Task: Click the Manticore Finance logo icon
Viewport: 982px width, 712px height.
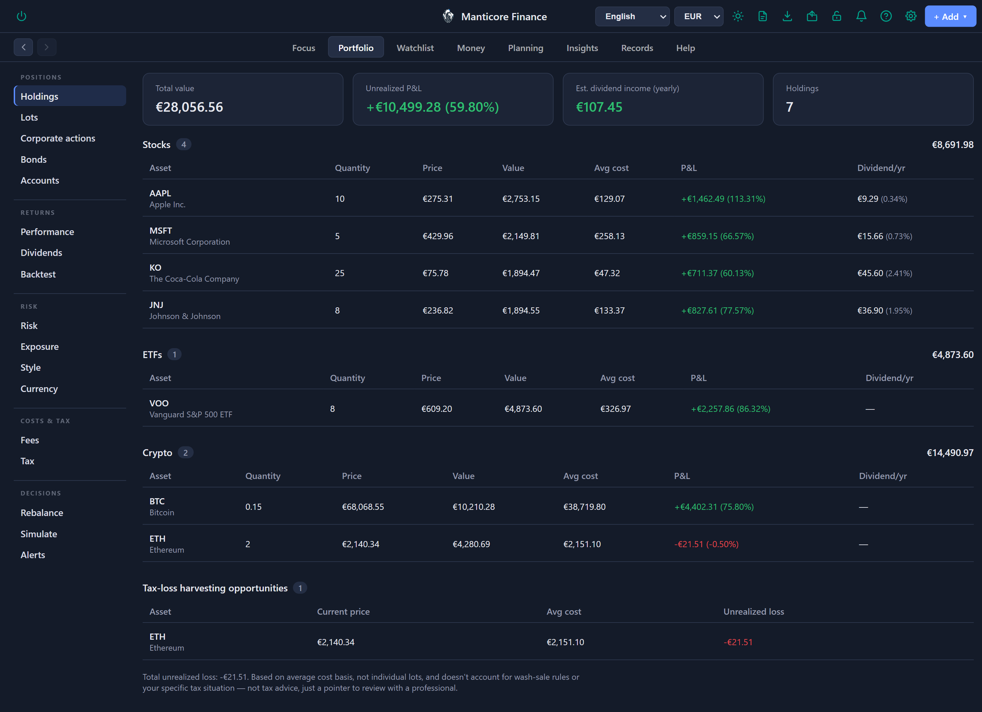Action: coord(448,16)
